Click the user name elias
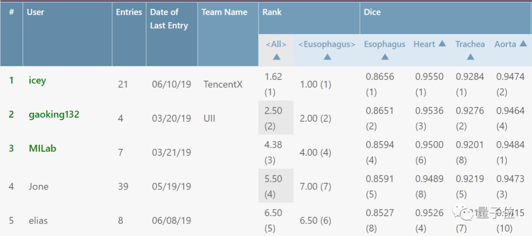532x236 pixels. click(38, 220)
